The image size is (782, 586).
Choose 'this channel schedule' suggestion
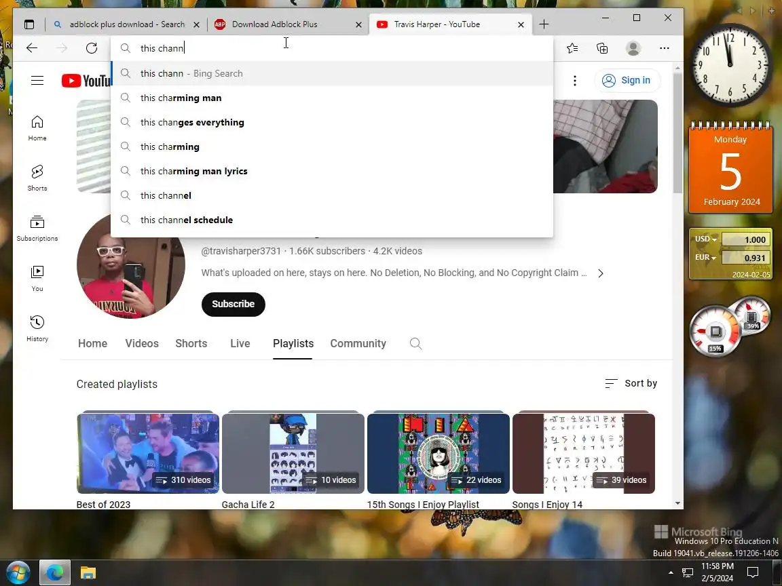tap(332, 220)
